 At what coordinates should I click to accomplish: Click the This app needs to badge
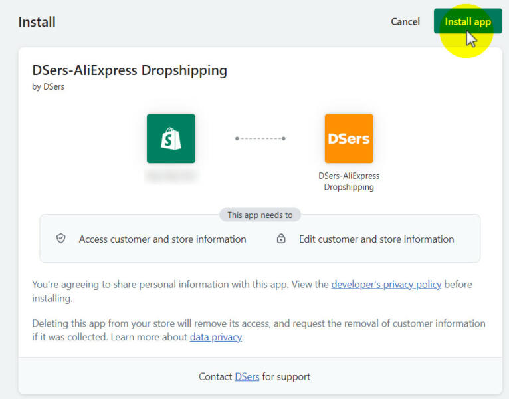point(260,215)
